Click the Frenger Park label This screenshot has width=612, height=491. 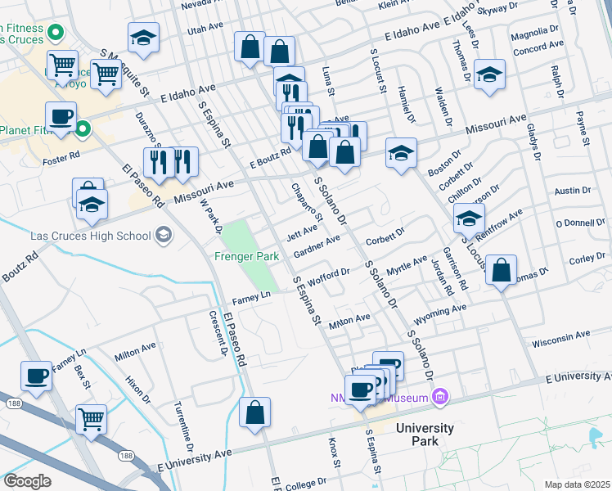(246, 256)
